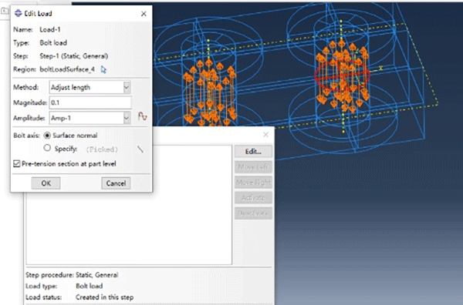Screen dimensions: 463x305
Task: Click the region selection cursor icon
Action: [103, 70]
